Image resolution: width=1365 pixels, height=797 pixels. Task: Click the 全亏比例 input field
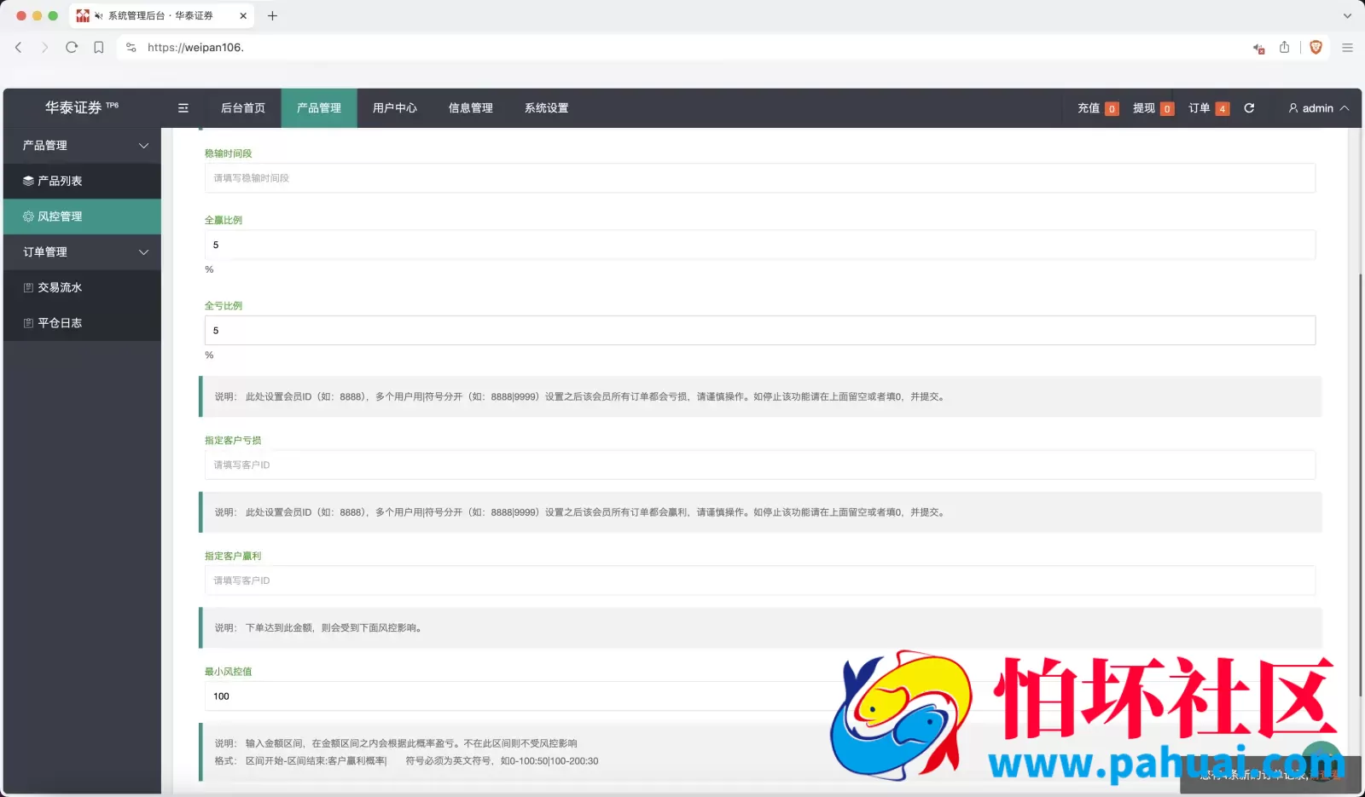click(x=760, y=331)
